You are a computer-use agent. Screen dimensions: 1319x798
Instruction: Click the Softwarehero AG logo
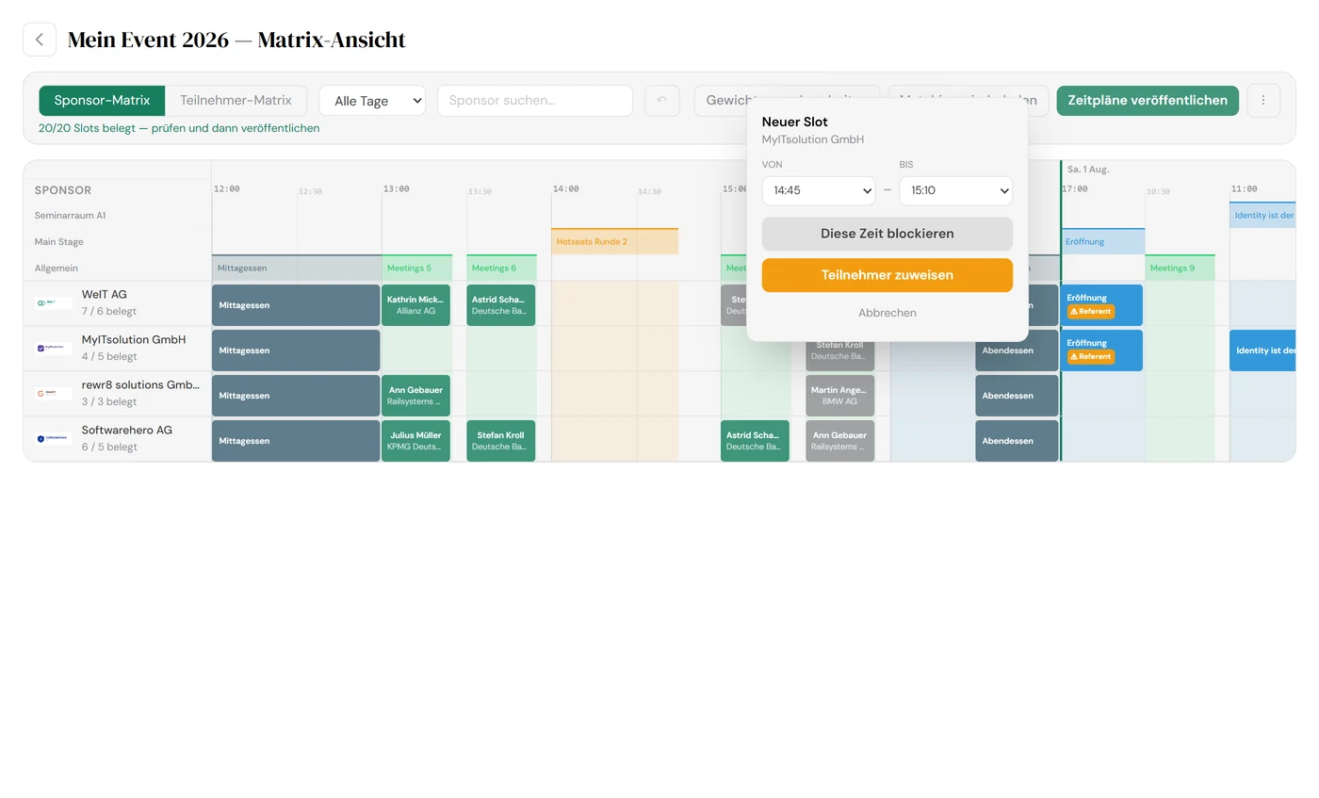click(54, 439)
